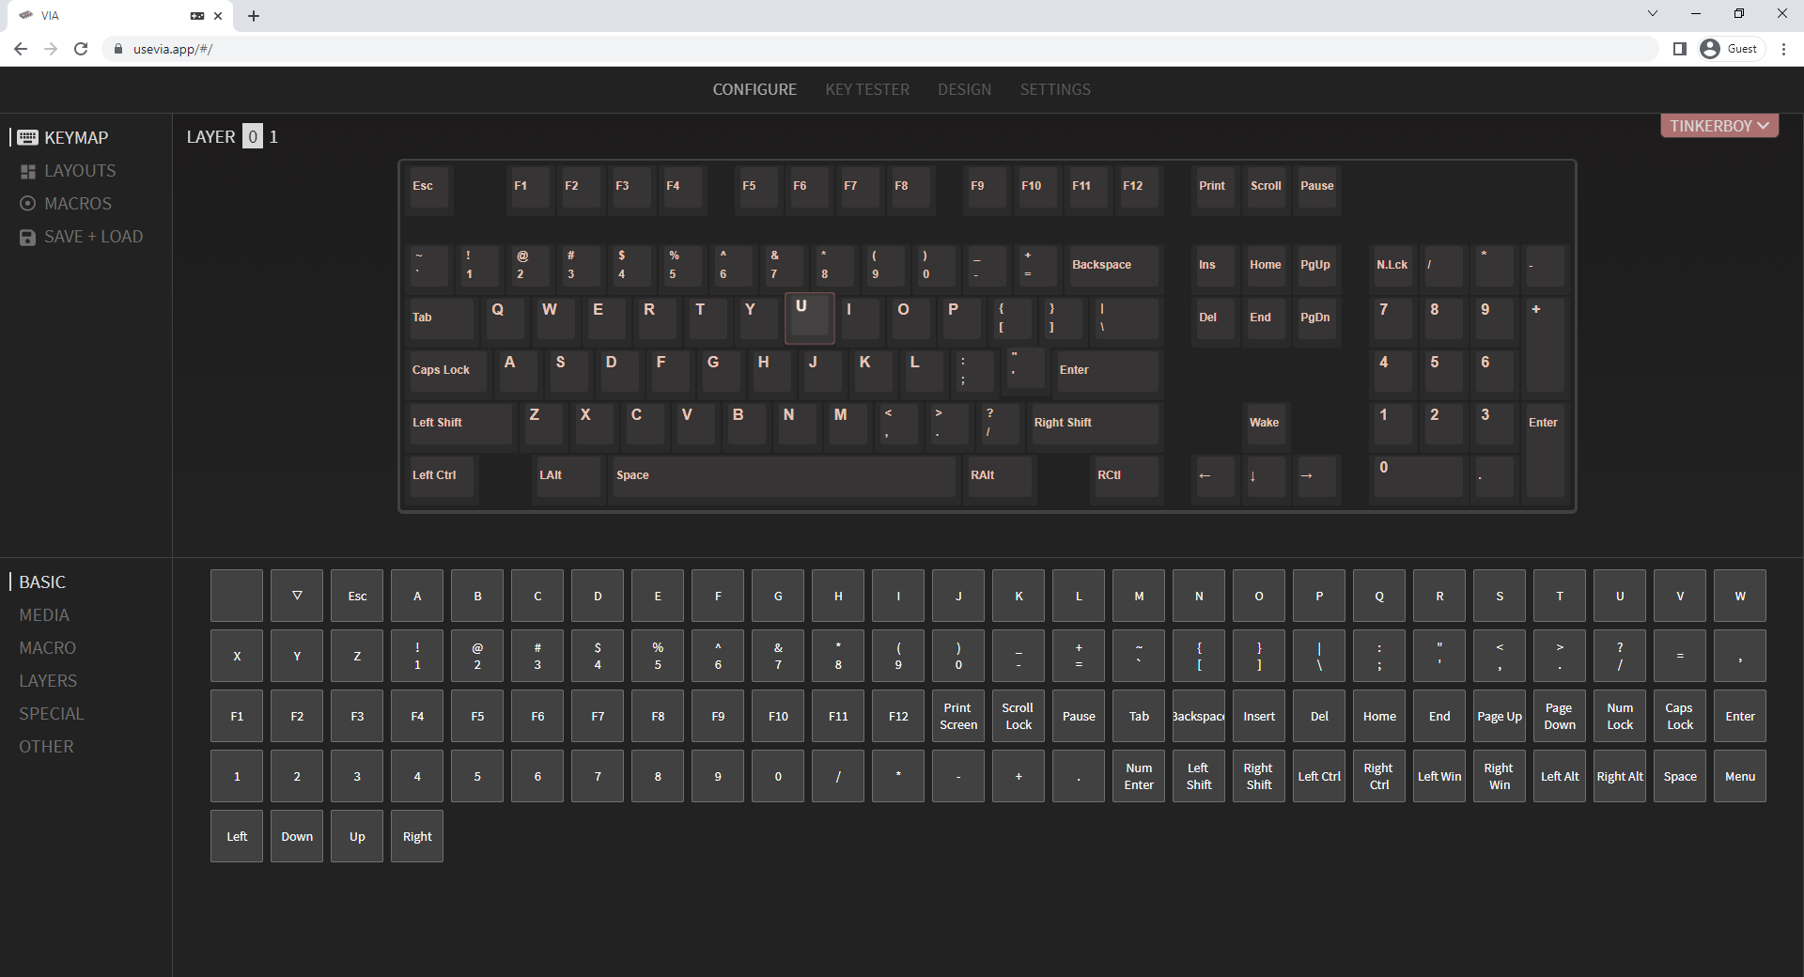Select the LAYERS keycode category

coord(48,681)
